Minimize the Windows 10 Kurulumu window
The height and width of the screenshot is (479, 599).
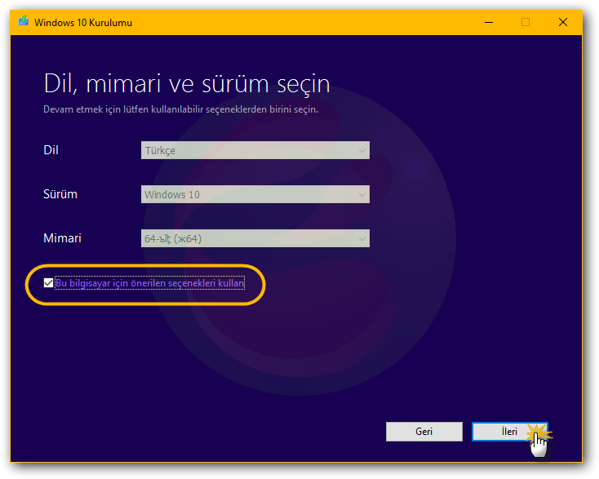click(489, 22)
